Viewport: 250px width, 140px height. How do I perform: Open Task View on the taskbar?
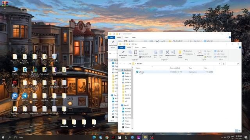coord(16,137)
